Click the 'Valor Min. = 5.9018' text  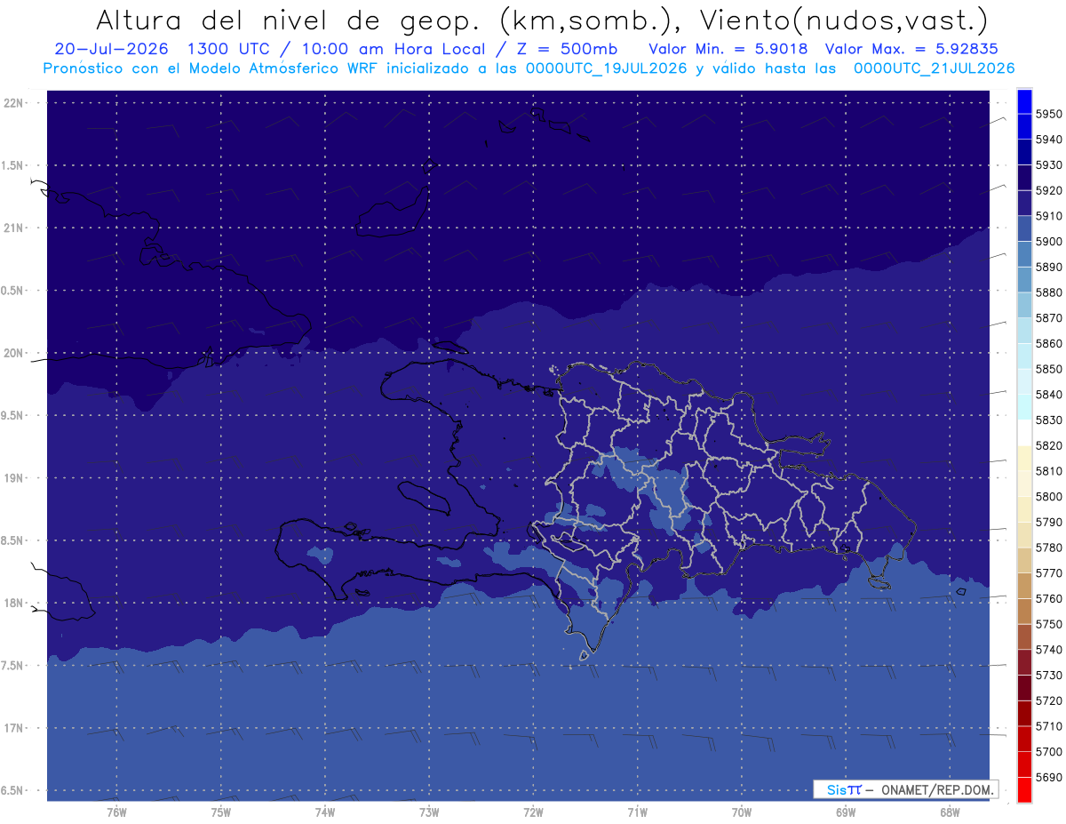(728, 49)
